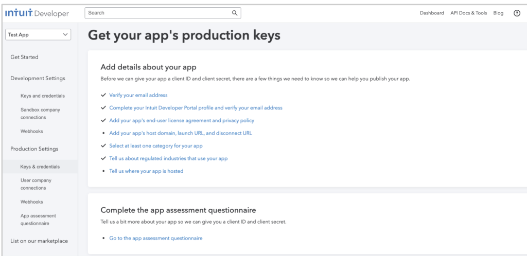This screenshot has height=256, width=527.
Task: Go to Dashboard in top navigation
Action: (x=432, y=13)
